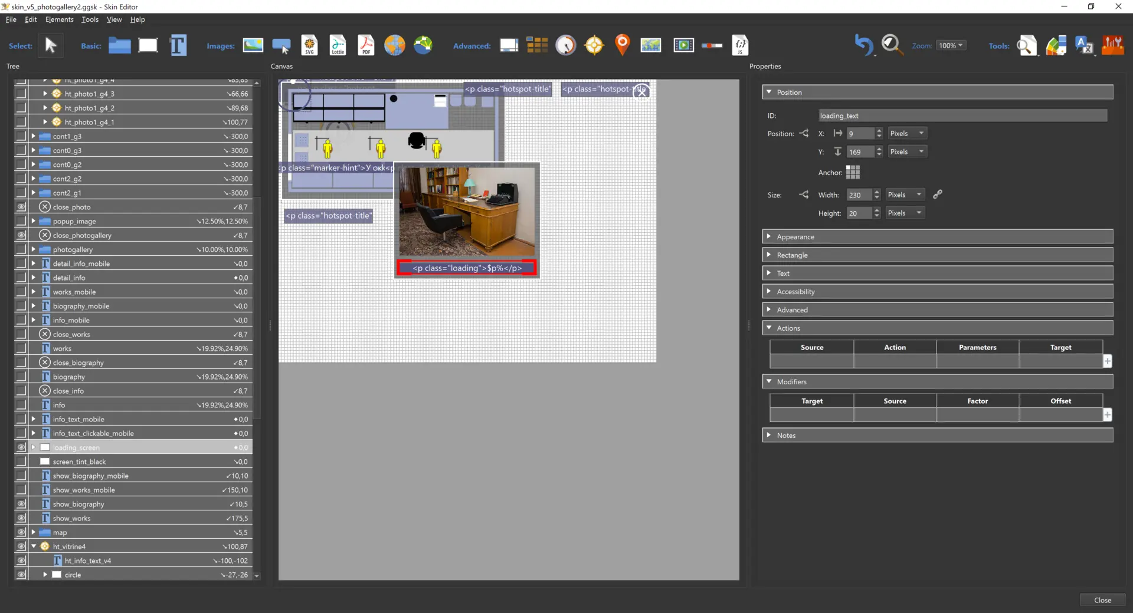The width and height of the screenshot is (1133, 613).
Task: Expand the photogallery tree item
Action: click(34, 249)
